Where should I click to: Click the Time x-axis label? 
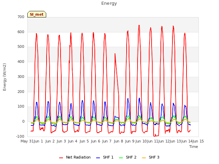tap(194, 147)
